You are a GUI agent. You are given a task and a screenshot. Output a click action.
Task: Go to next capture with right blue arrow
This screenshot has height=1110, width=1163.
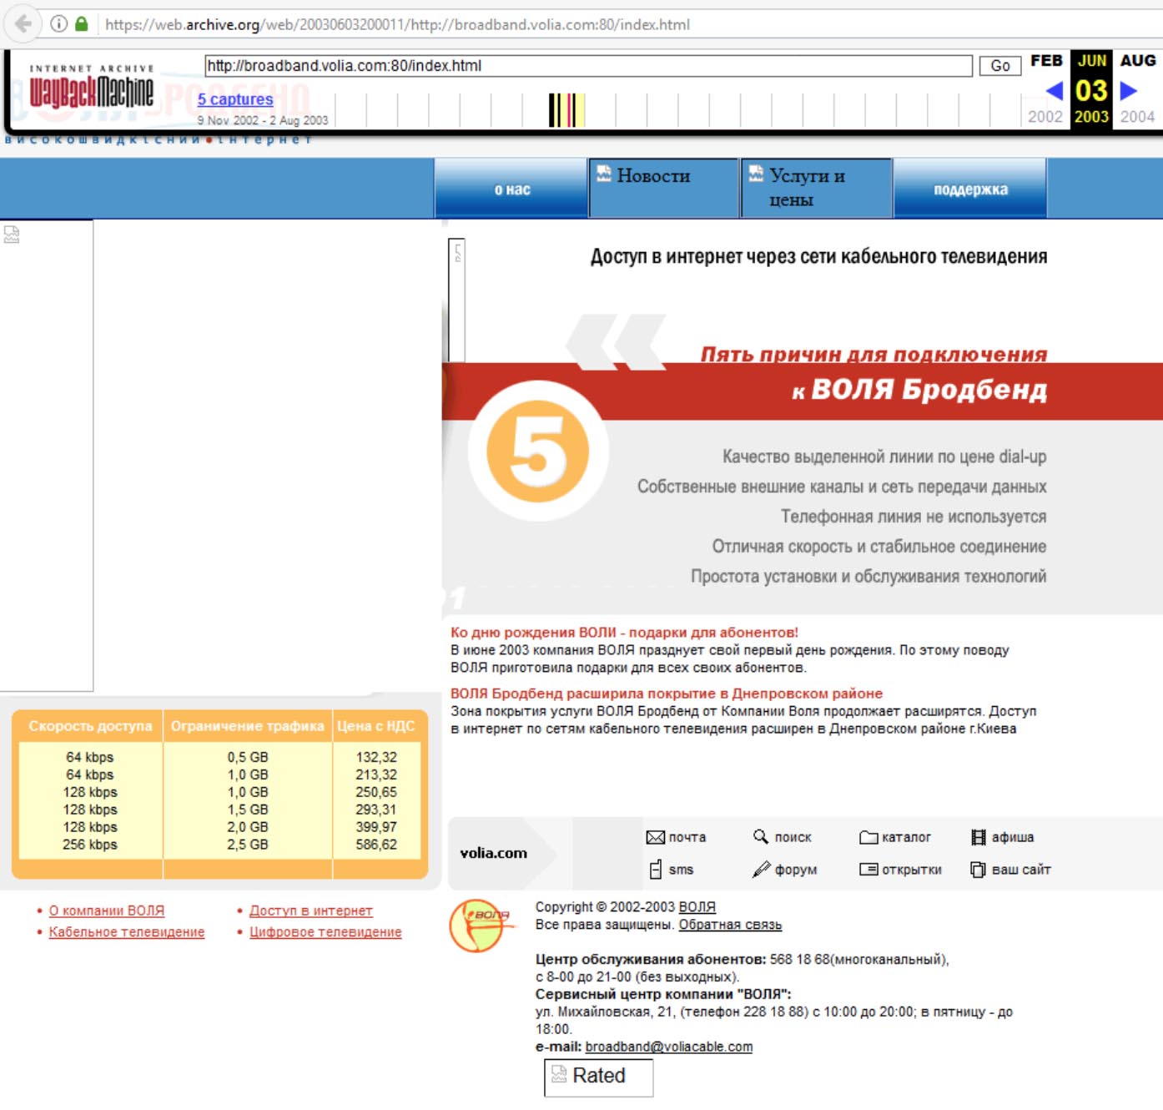tap(1129, 90)
